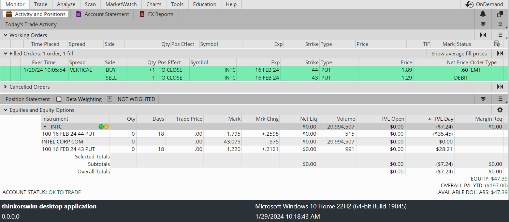The image size is (509, 222).
Task: Select the BUY +1 filled order row
Action: (254, 70)
